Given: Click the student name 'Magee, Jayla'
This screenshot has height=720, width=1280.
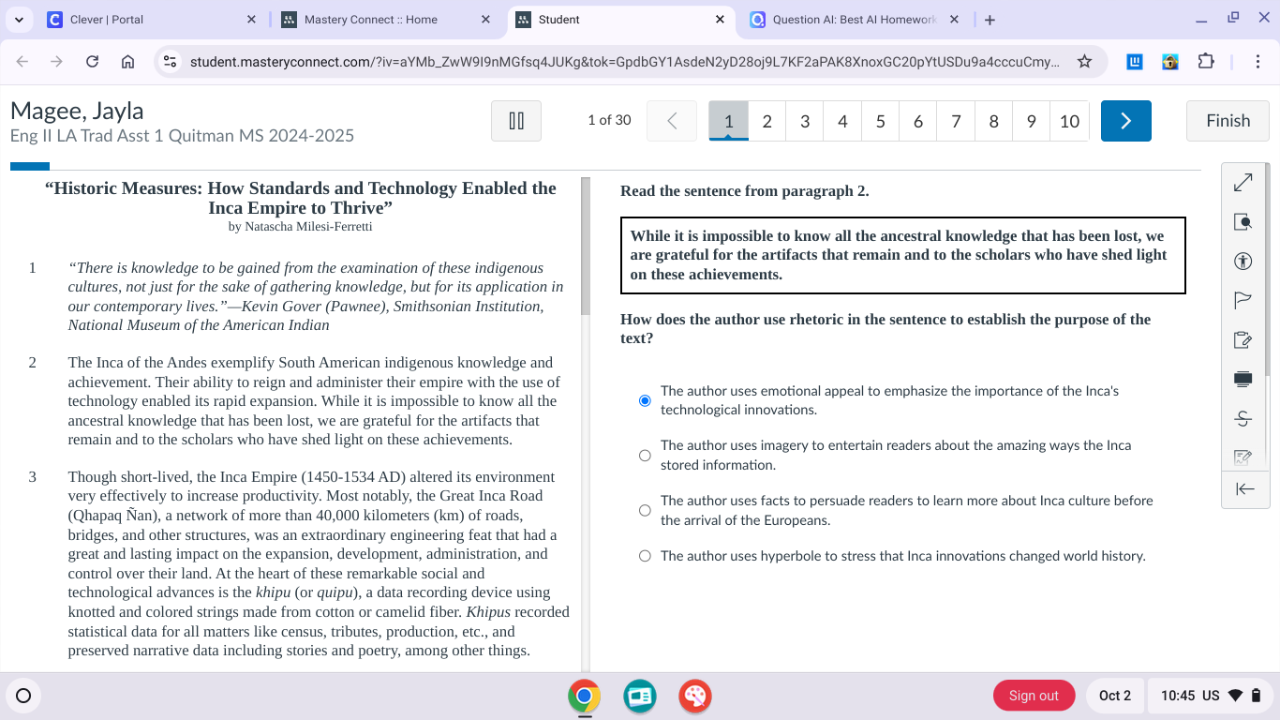Looking at the screenshot, I should pos(77,111).
